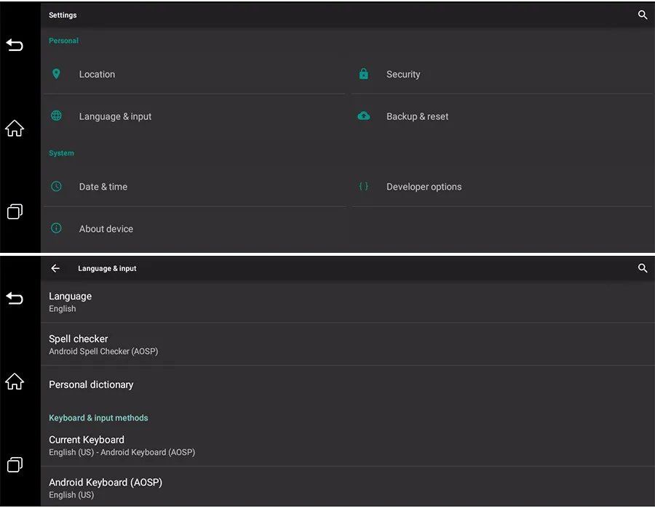The width and height of the screenshot is (655, 508).
Task: Open the Android Keyboard (AOSP) settings
Action: tap(106, 488)
